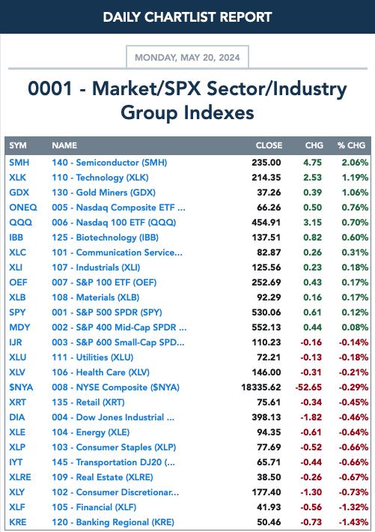Click 008 - NYSE Composite ($NYA) link
This screenshot has height=532, width=375.
point(115,387)
